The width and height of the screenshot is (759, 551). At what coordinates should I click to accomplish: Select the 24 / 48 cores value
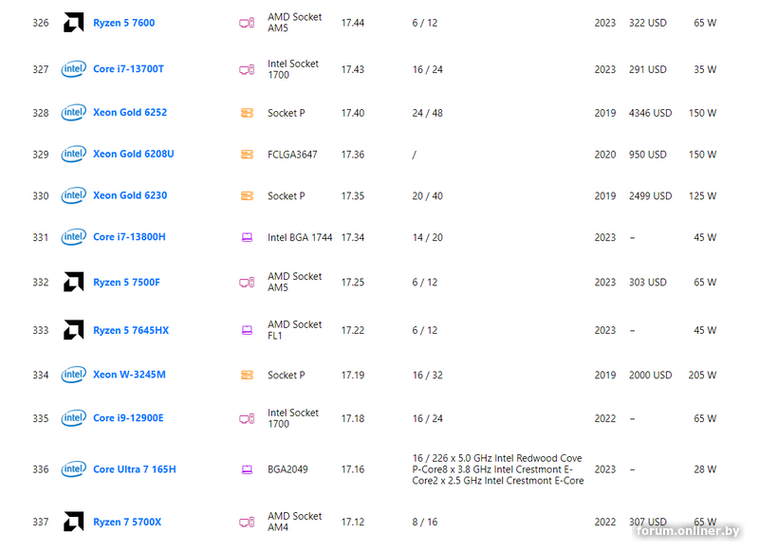428,113
